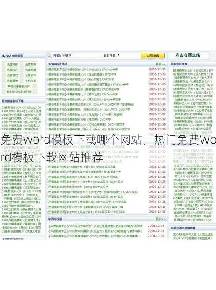Open the 《深入敌后3》 DVD中英双字 row in the center list
This screenshot has height=290, width=216.
[x=84, y=99]
